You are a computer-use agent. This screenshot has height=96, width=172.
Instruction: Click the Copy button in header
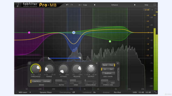pos(85,5)
